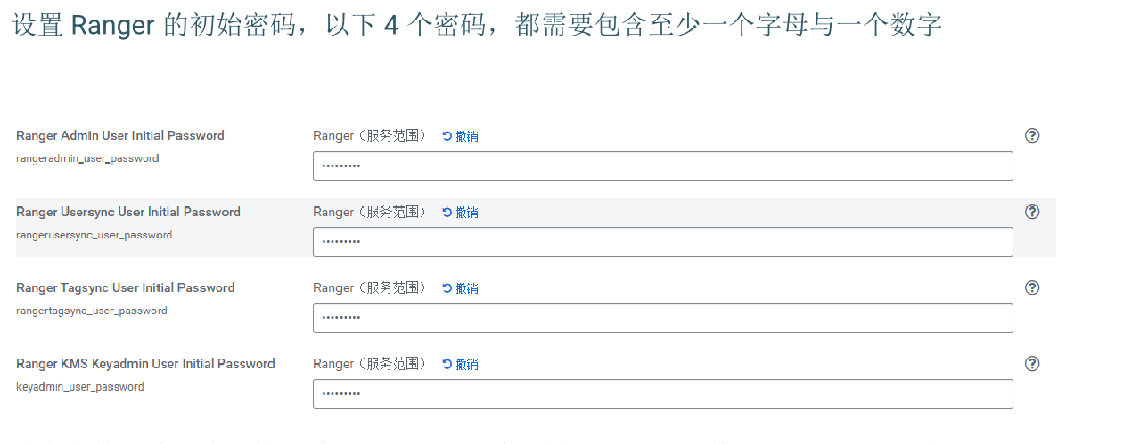Click Ranger（服务范围） scope above keyadmin password field
Image resolution: width=1140 pixels, height=444 pixels.
[x=370, y=364]
